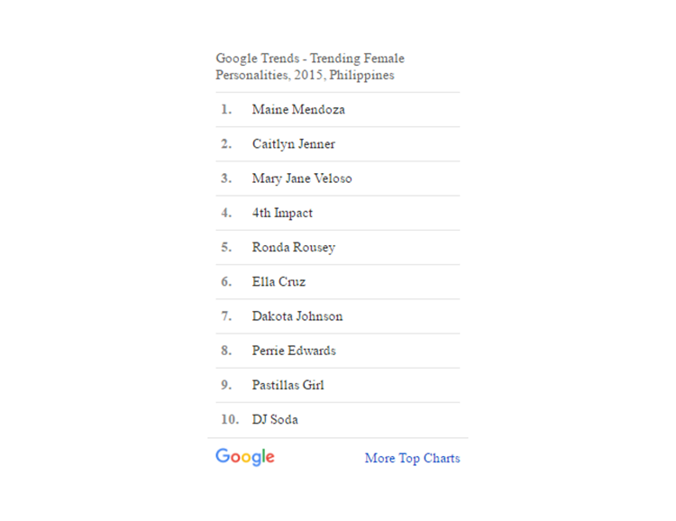
Task: Choose Dakota Johnson from the list
Action: tap(297, 316)
